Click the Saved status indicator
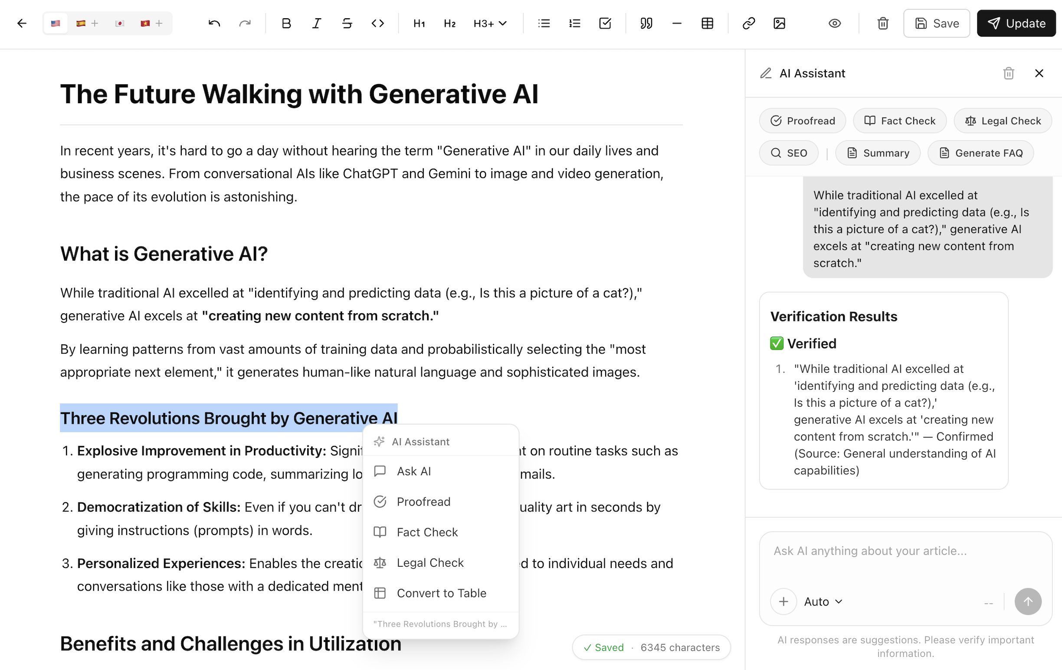The image size is (1062, 670). (603, 647)
